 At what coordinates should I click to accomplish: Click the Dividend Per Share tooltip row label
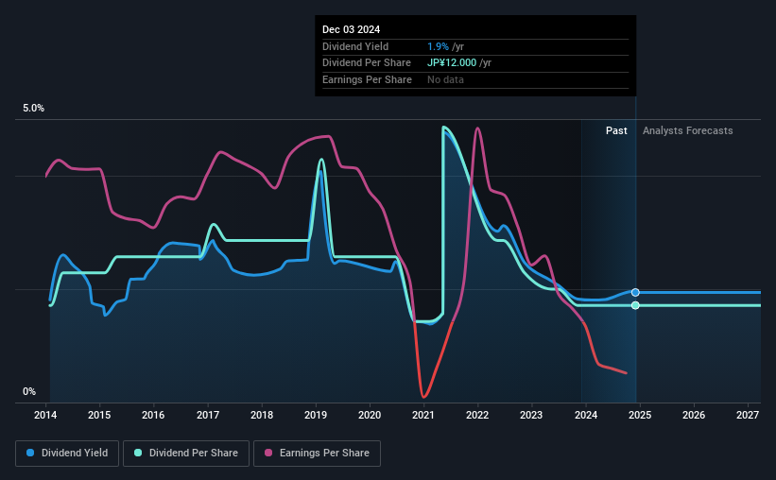tap(366, 63)
